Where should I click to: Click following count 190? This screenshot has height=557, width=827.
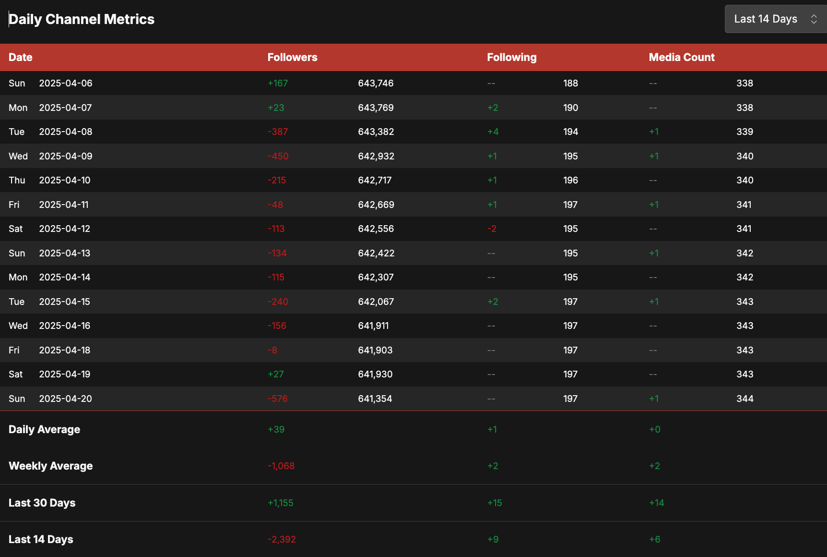[x=570, y=108]
